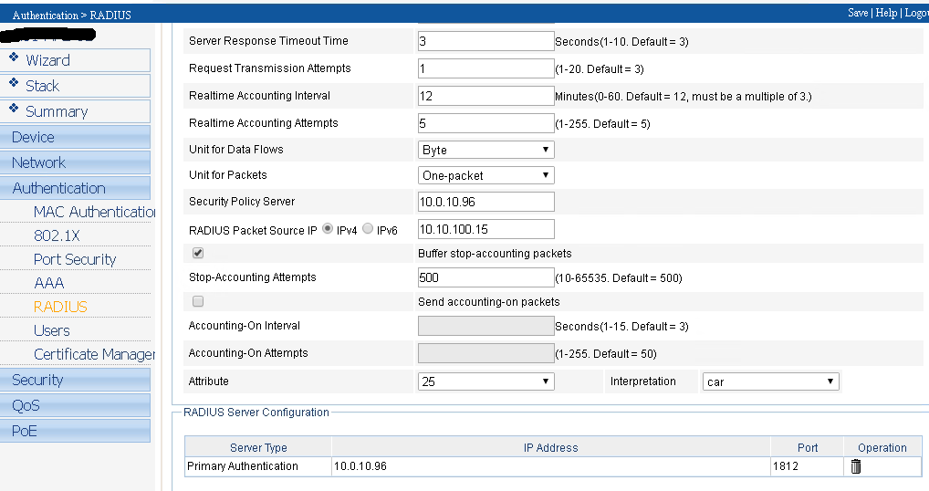Uncheck Buffer stop-accounting packets checkbox
929x491 pixels.
(198, 253)
